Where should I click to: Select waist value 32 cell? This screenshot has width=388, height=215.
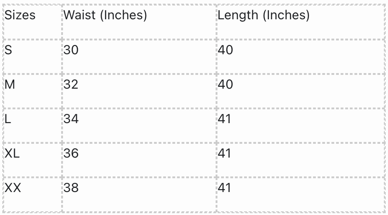pos(71,85)
